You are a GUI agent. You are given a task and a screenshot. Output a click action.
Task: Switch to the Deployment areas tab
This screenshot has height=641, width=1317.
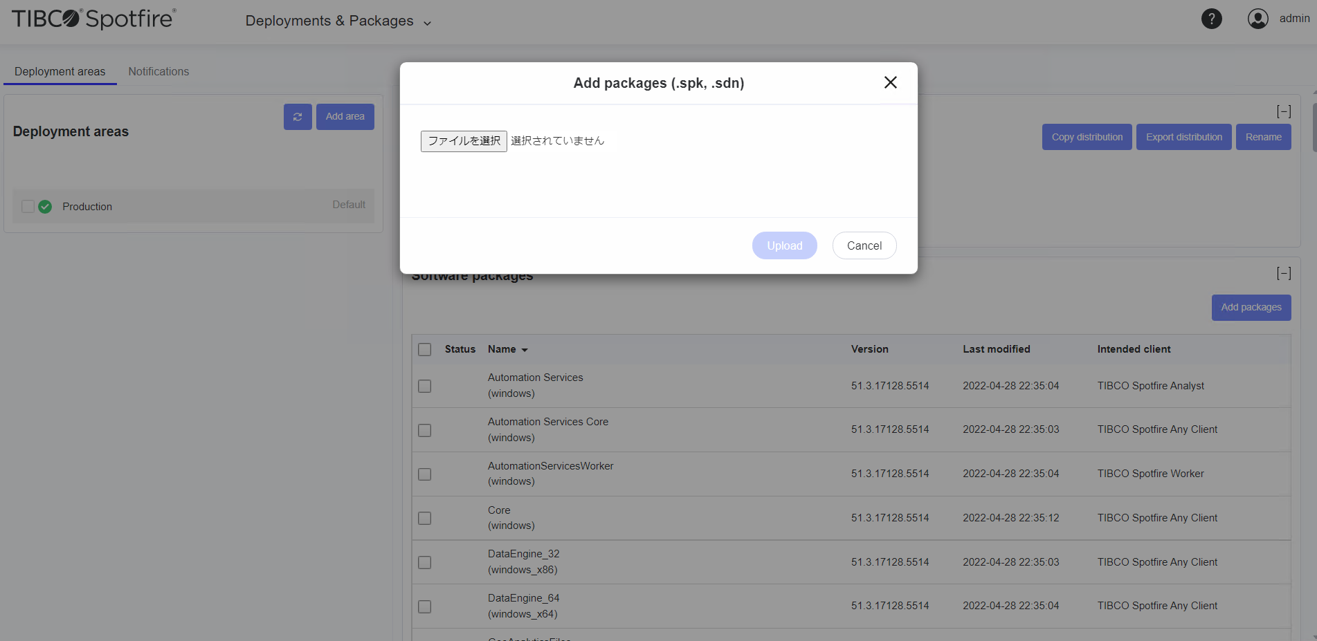coord(60,71)
